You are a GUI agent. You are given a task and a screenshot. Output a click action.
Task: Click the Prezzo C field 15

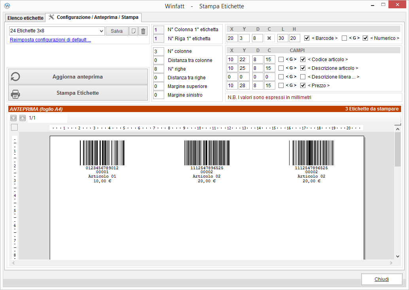(x=269, y=85)
